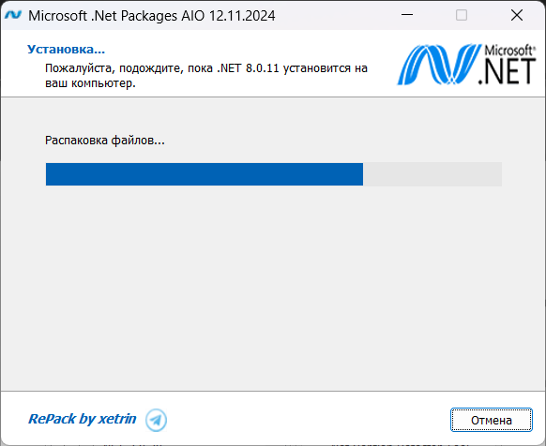The image size is (546, 446).
Task: Follow the RePack by xetrin link
Action: point(83,419)
